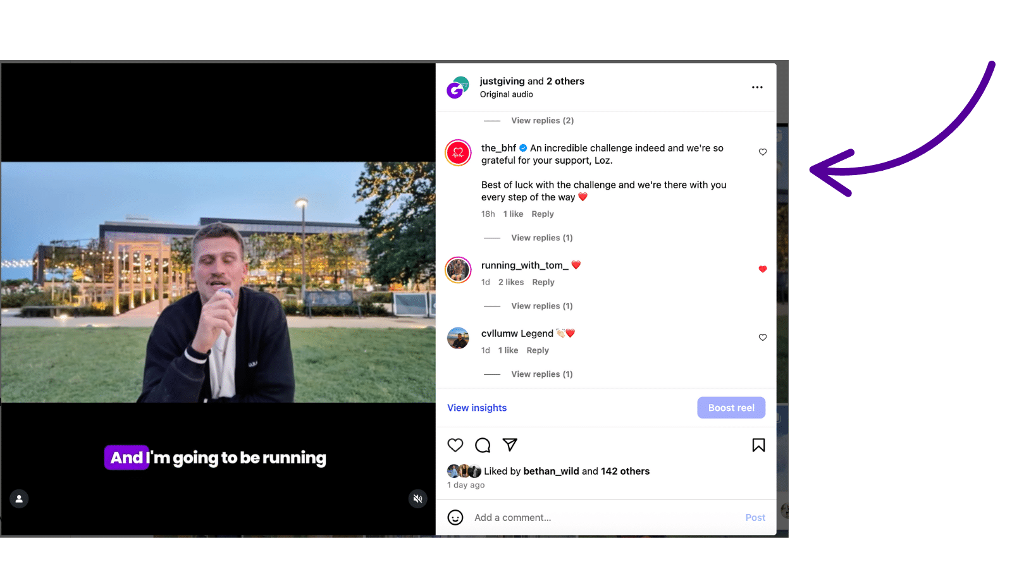Click liker avatars beside Liked by

(464, 471)
